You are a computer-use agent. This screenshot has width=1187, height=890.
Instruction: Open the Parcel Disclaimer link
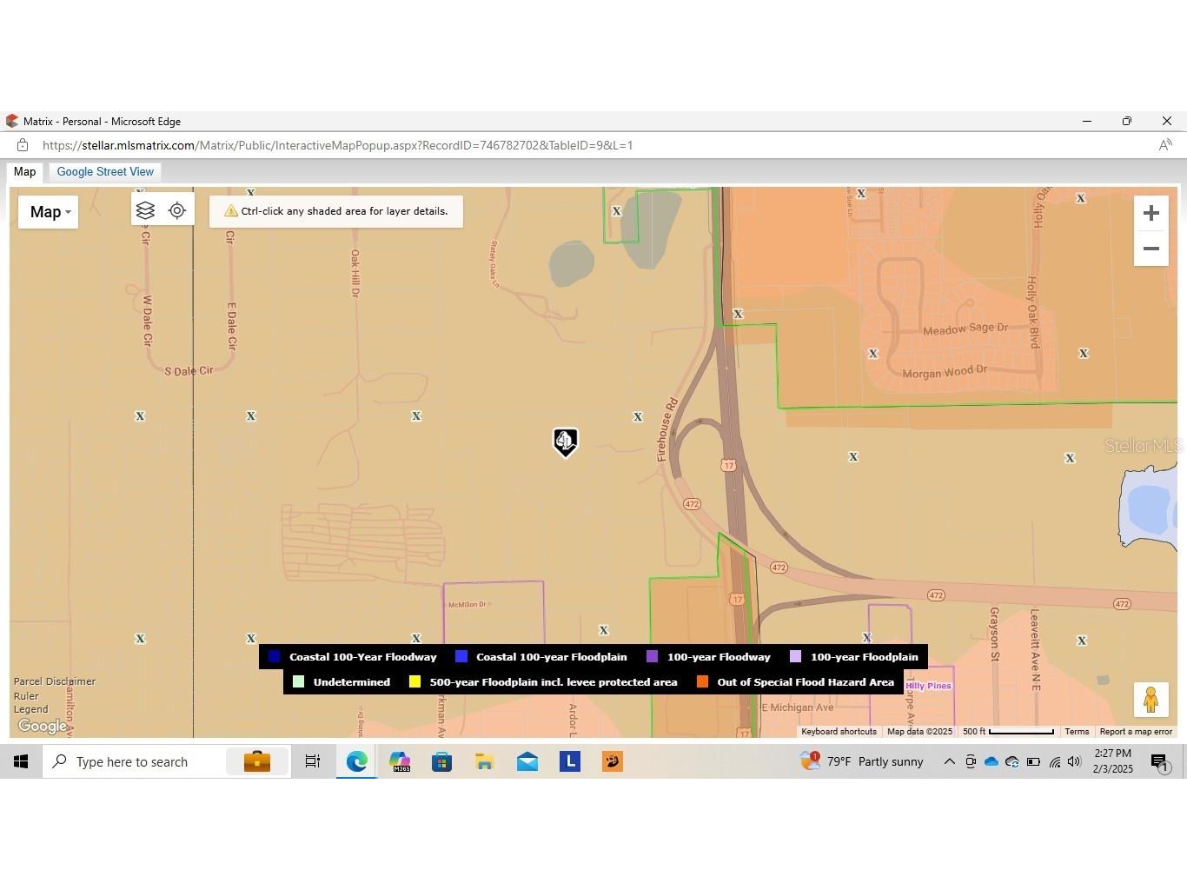point(55,681)
